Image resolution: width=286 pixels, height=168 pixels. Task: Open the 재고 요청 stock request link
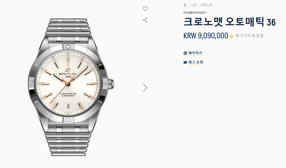(195, 62)
